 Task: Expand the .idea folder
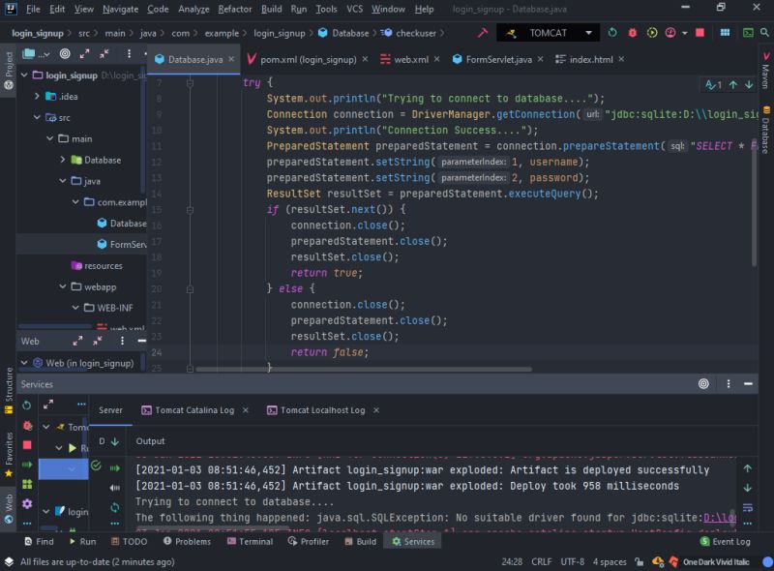pyautogui.click(x=39, y=95)
